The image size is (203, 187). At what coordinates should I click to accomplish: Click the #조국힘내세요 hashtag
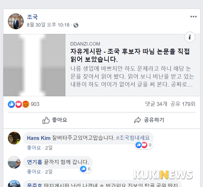coord(133,138)
